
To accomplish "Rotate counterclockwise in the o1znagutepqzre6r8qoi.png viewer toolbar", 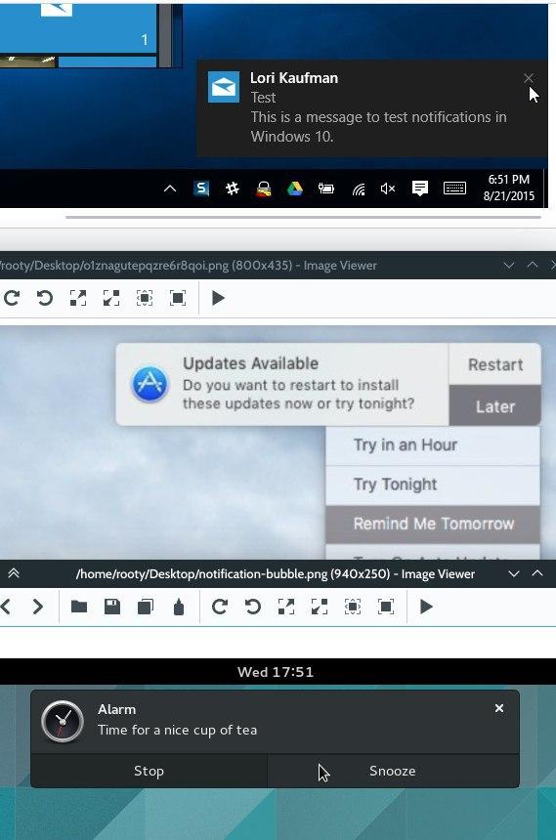I will pyautogui.click(x=45, y=298).
